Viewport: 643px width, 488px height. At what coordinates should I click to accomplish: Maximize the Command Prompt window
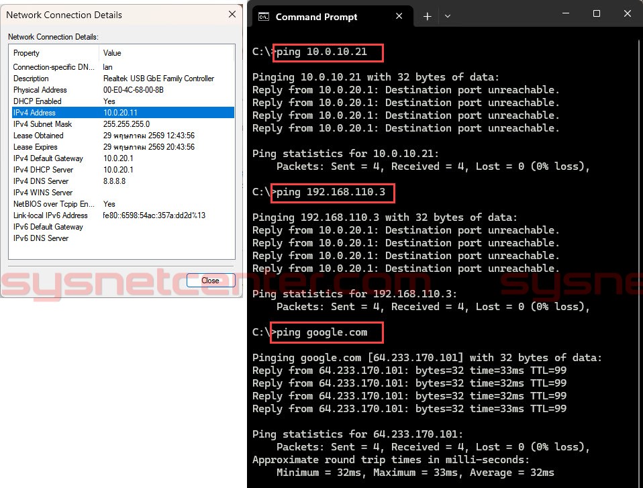point(597,13)
